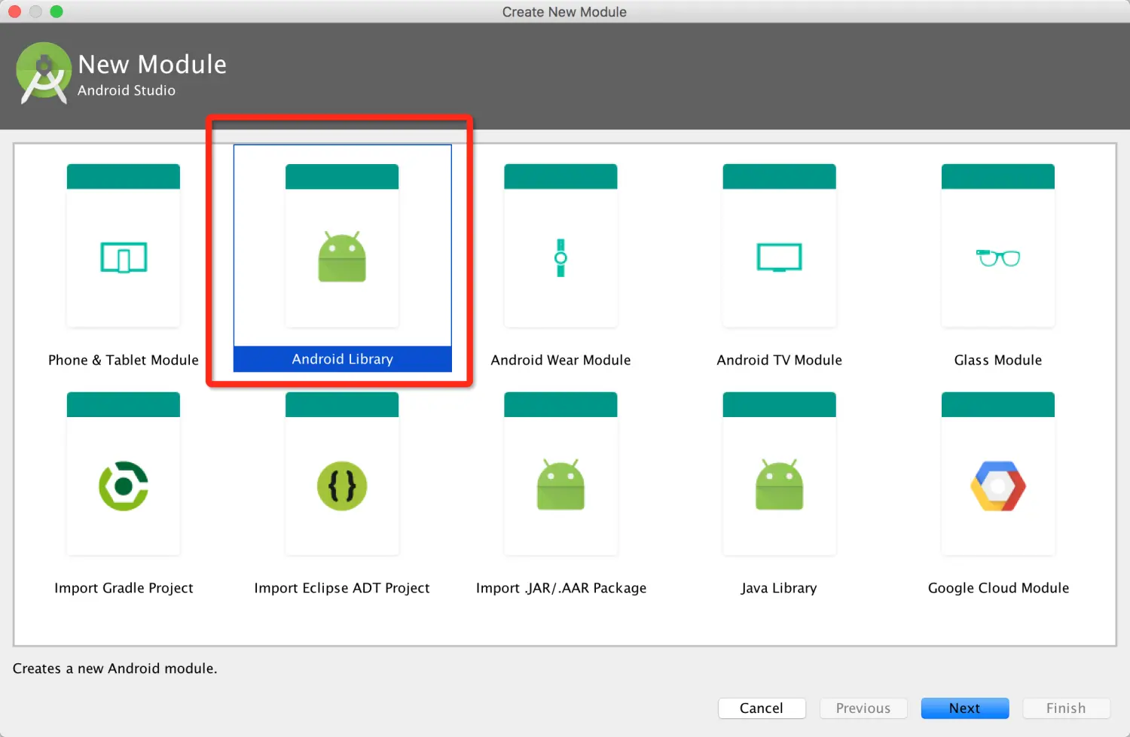Click the 'Glass Module' label
Viewport: 1130px width, 737px height.
[998, 360]
